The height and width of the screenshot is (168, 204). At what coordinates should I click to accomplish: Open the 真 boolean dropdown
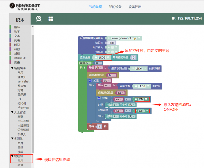(98, 63)
